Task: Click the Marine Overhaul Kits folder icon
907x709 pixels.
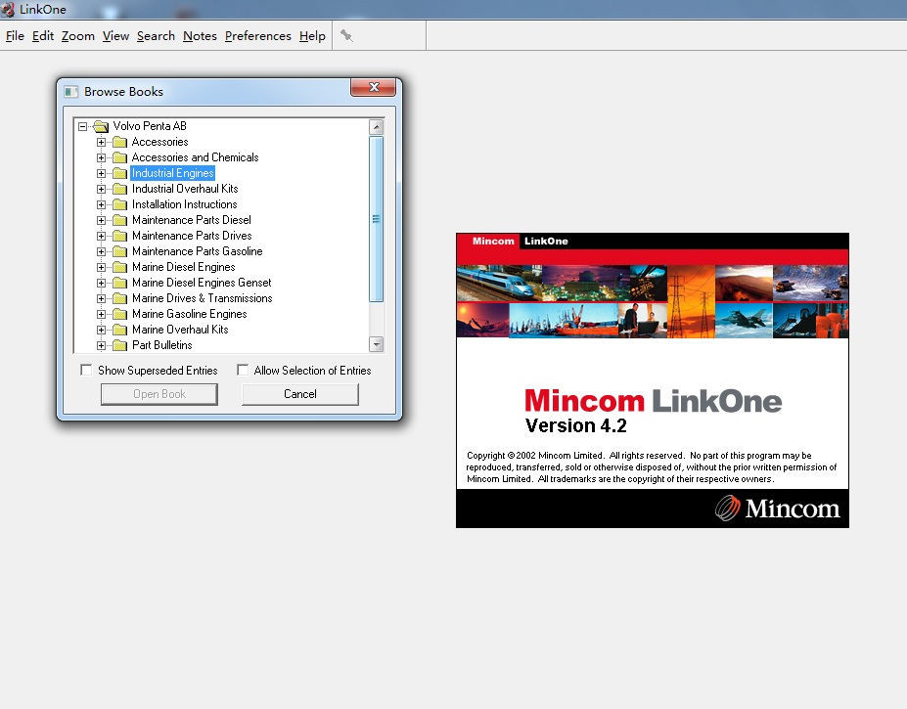Action: click(x=119, y=329)
